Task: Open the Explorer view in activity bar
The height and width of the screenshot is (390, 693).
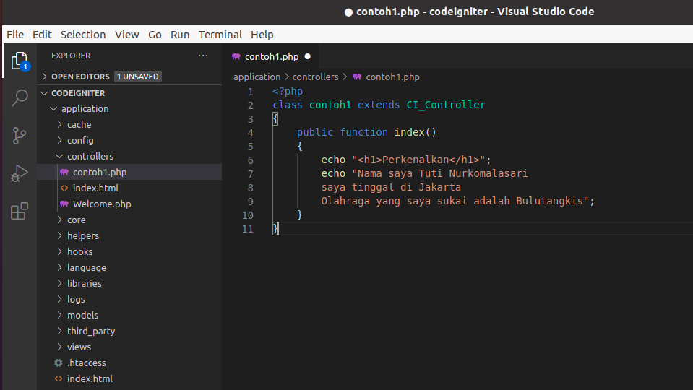Action: point(20,61)
